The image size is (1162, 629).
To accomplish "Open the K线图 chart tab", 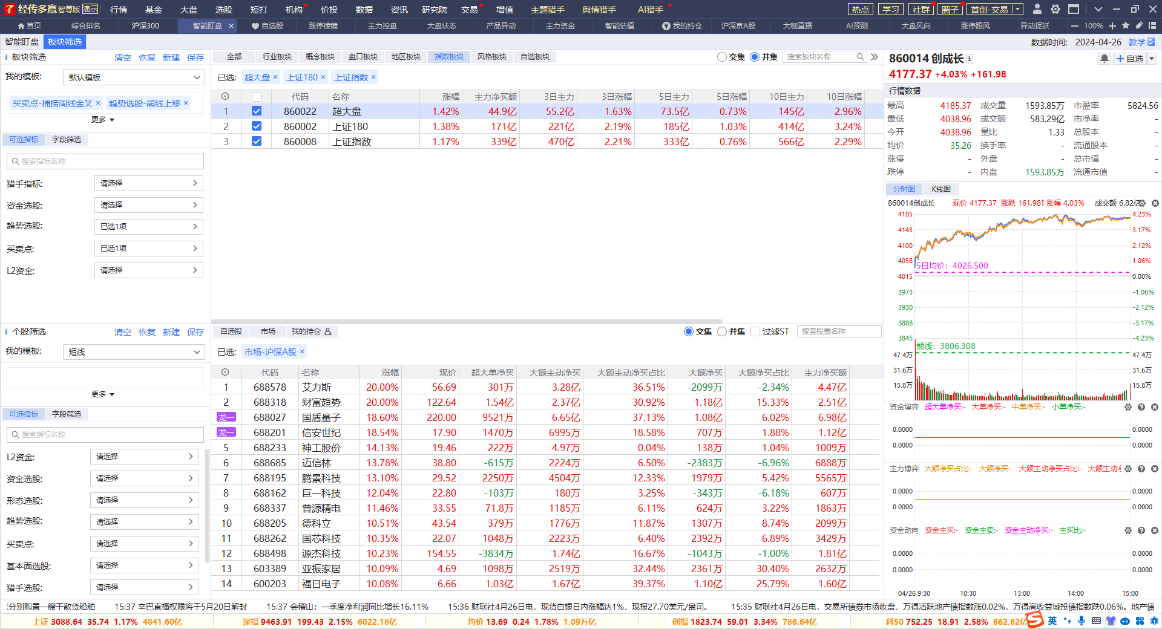I will point(940,189).
